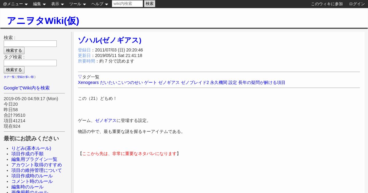Open the ヘルプ dropdown menu
This screenshot has height=193, width=368.
pyautogui.click(x=100, y=4)
